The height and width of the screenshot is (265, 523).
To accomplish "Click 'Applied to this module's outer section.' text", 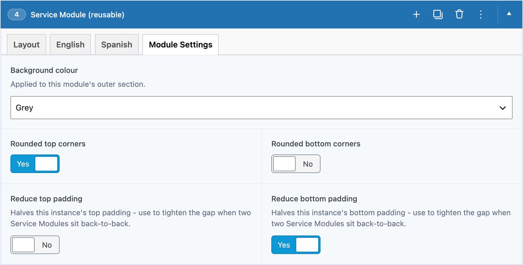I will coord(78,84).
